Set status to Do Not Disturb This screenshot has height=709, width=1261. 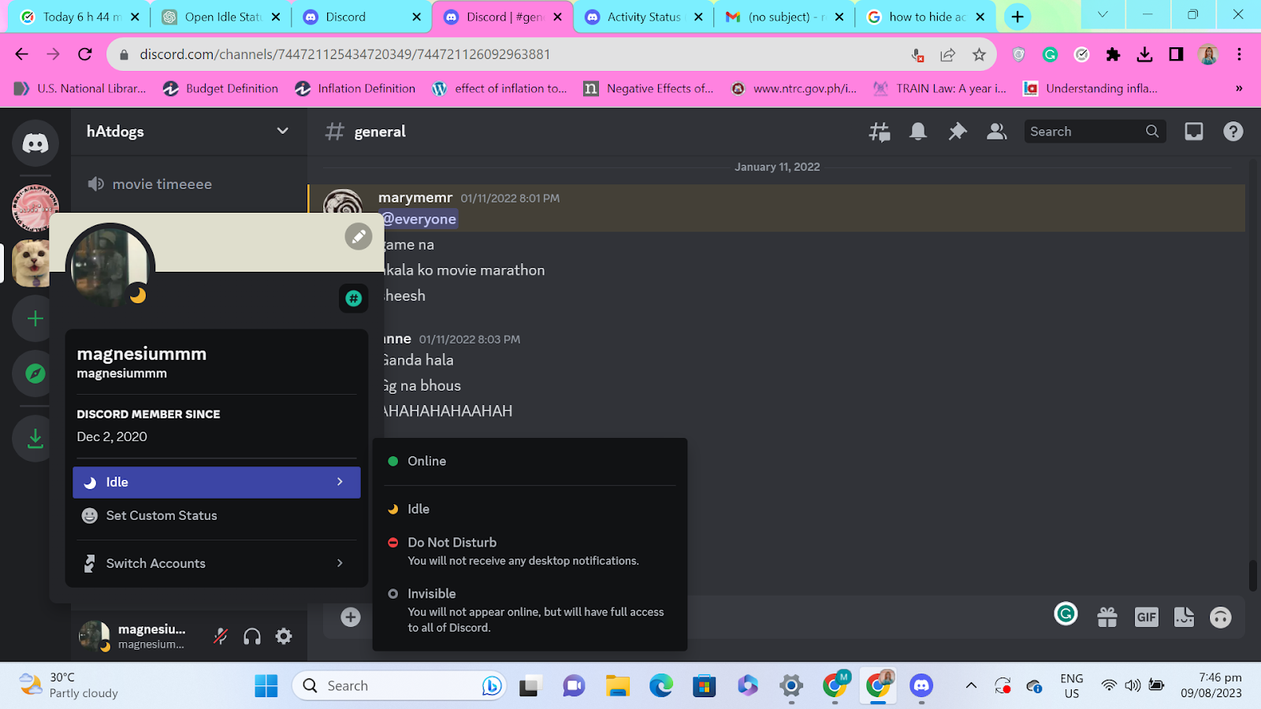[530, 551]
